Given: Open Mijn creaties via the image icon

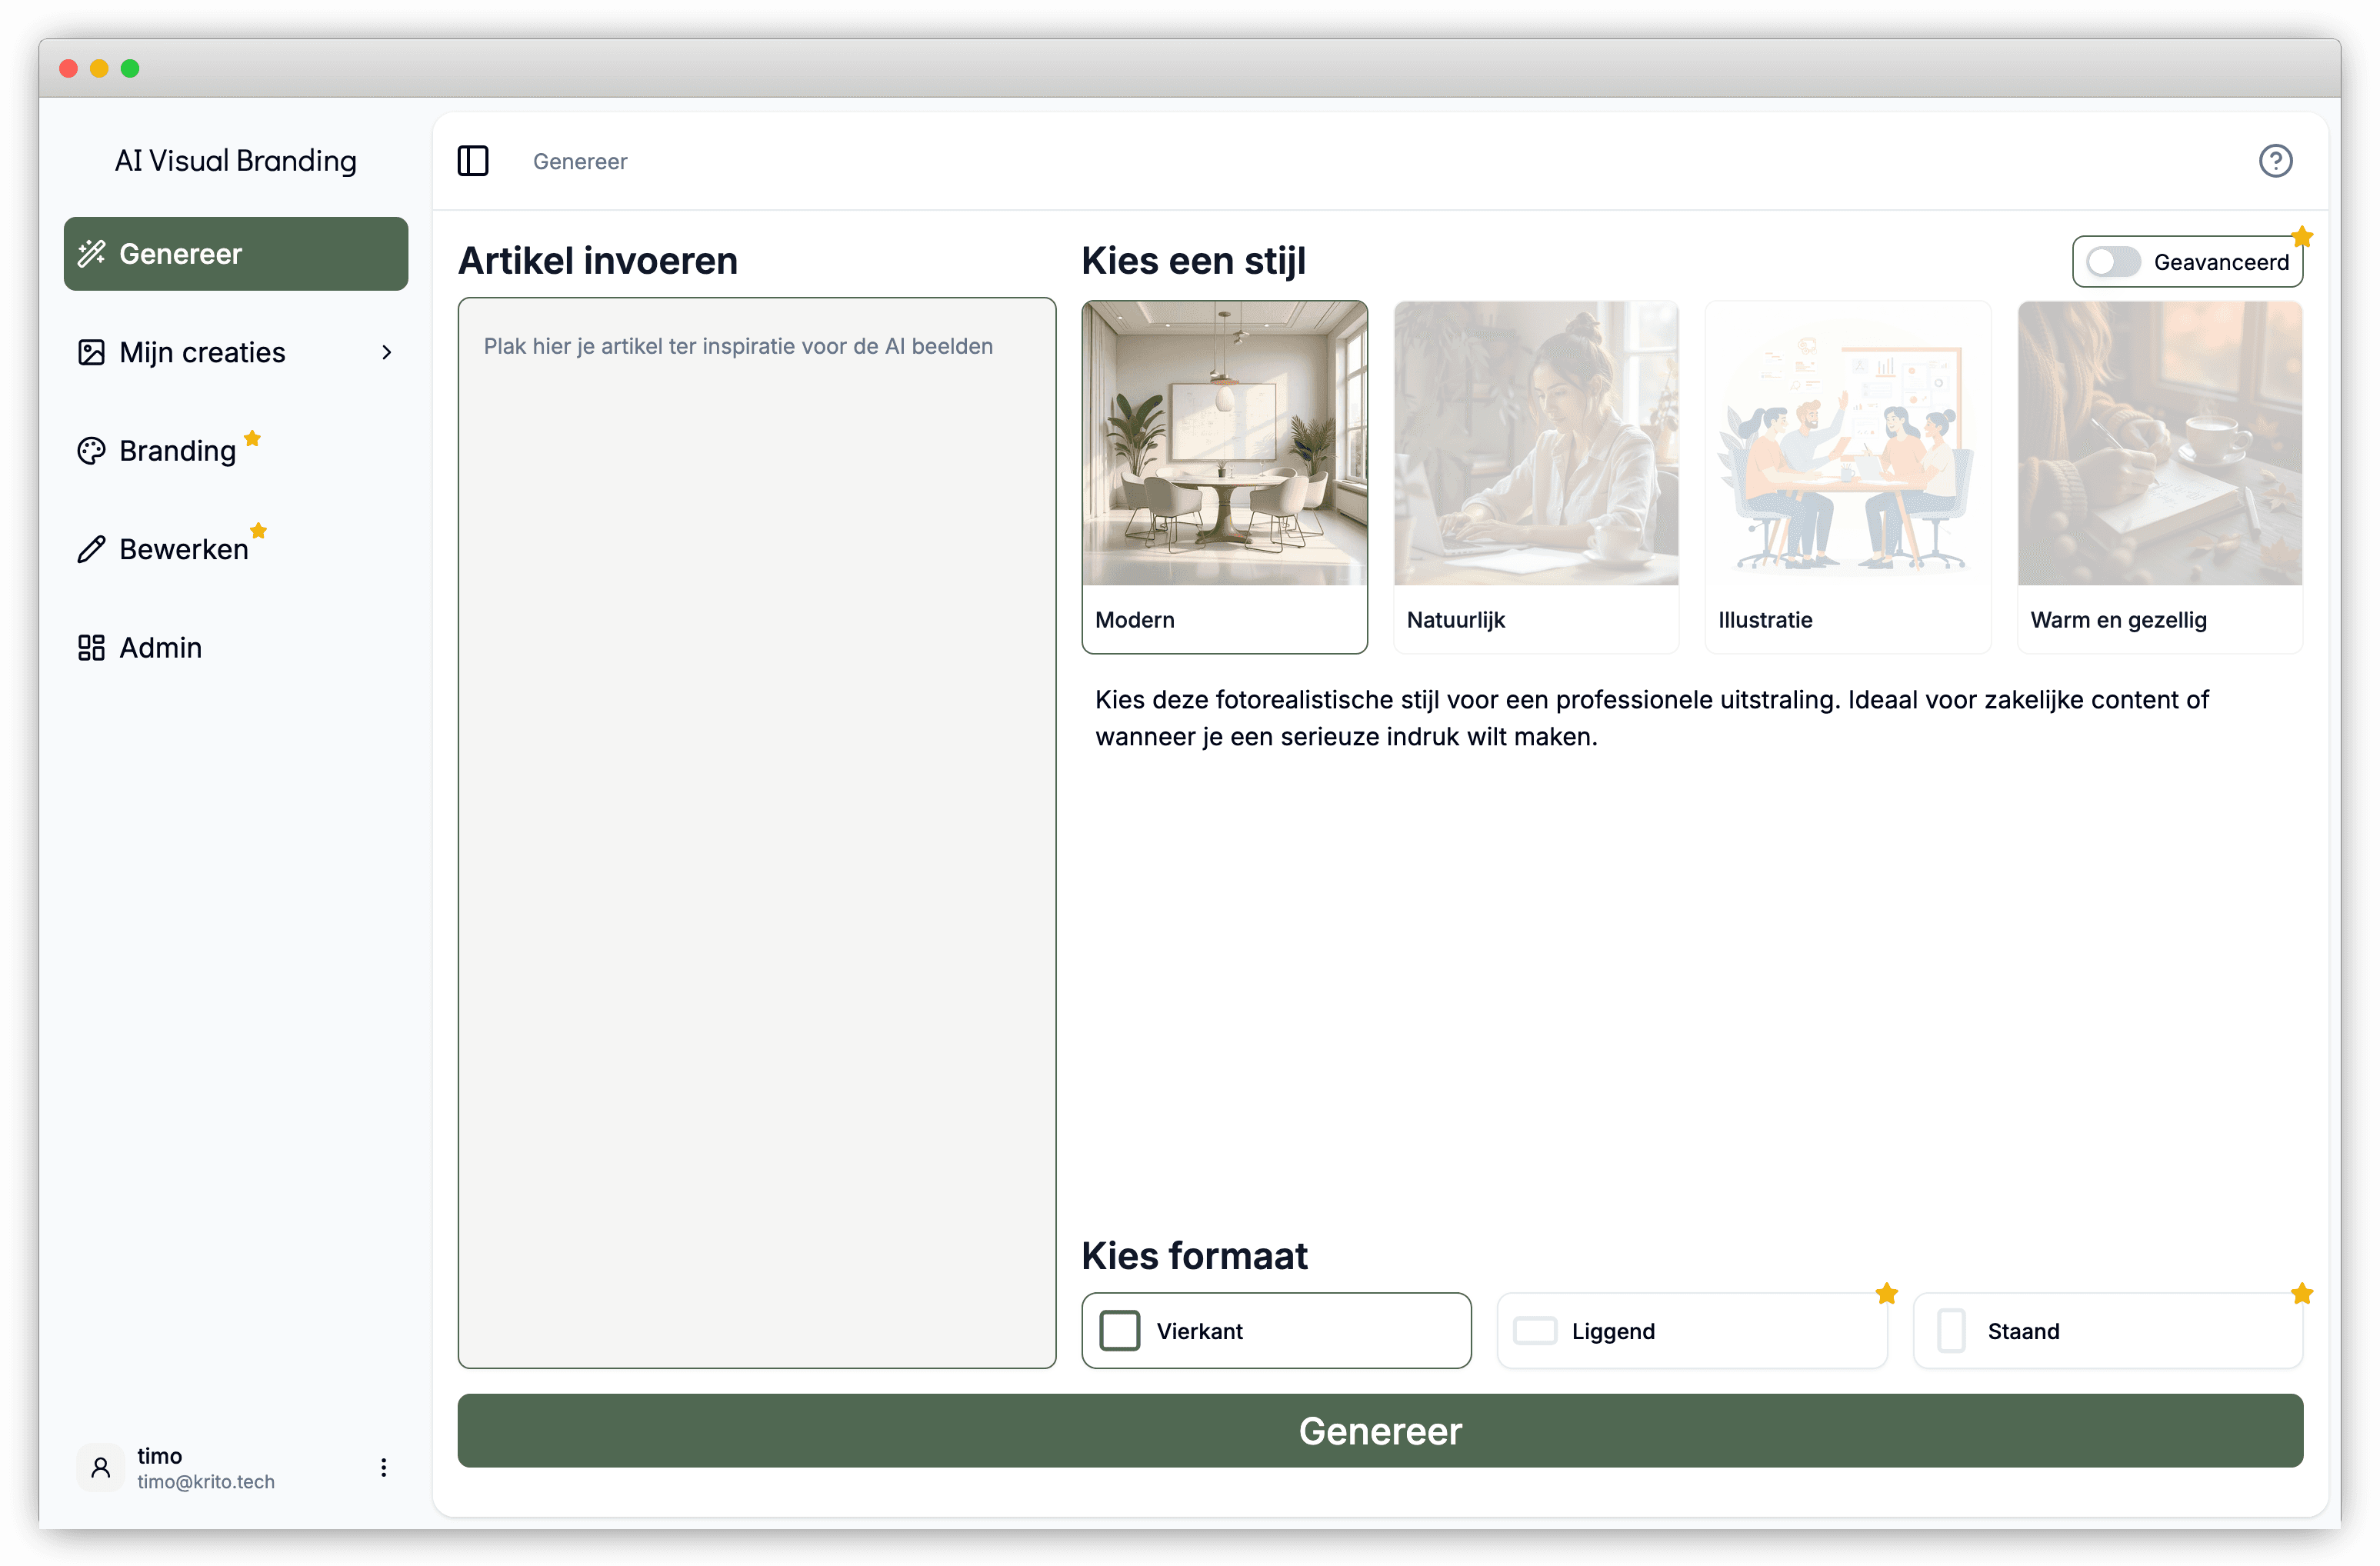Looking at the screenshot, I should pos(92,352).
